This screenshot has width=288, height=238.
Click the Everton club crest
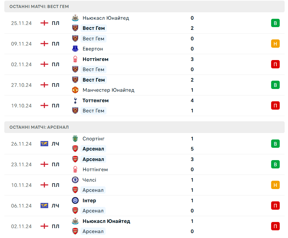click(75, 49)
